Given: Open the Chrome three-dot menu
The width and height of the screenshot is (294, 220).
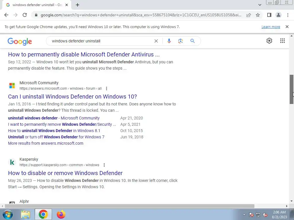Looking at the screenshot, I should 288,15.
